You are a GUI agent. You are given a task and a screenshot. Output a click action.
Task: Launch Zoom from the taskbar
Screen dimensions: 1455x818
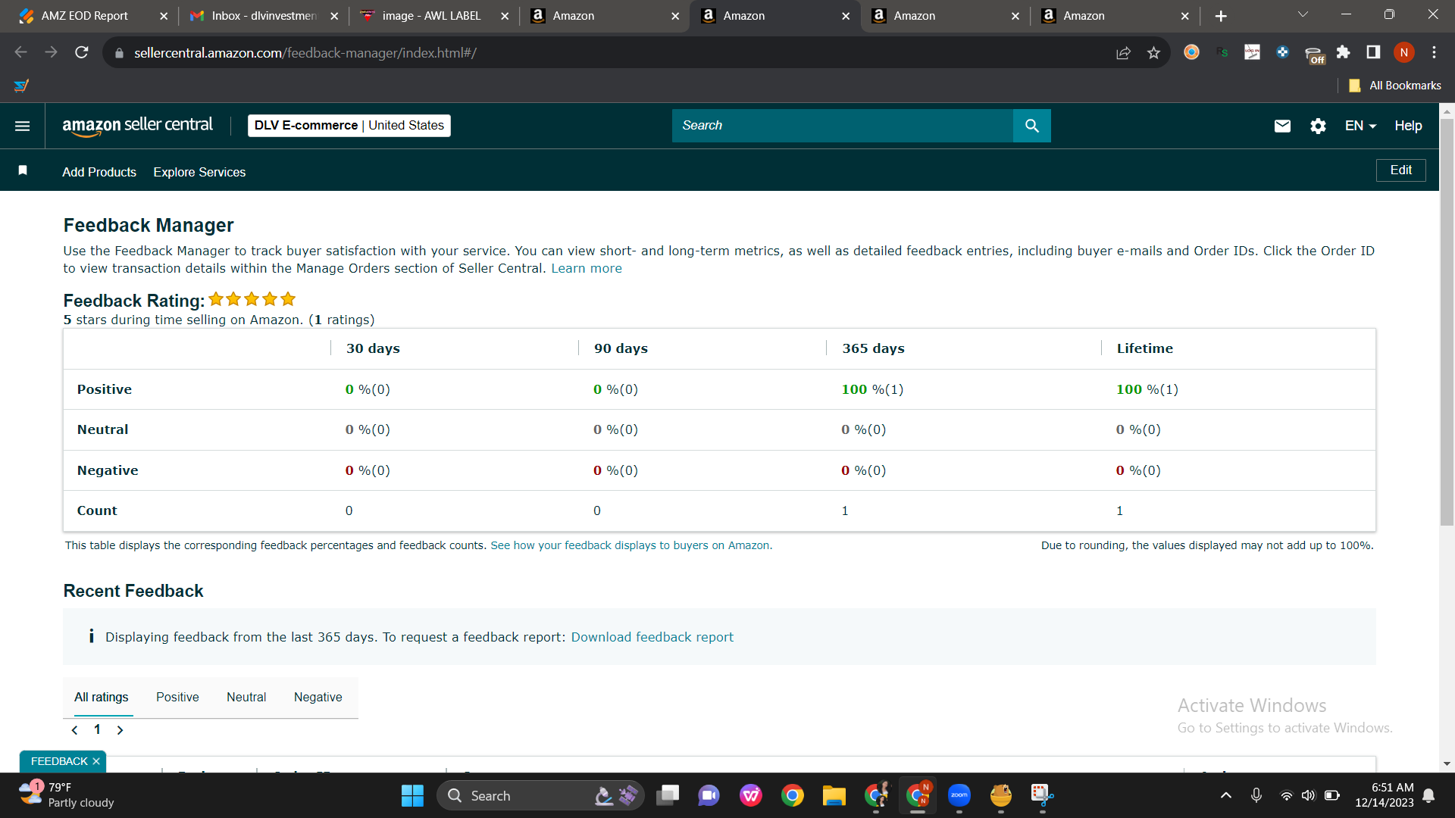point(959,795)
